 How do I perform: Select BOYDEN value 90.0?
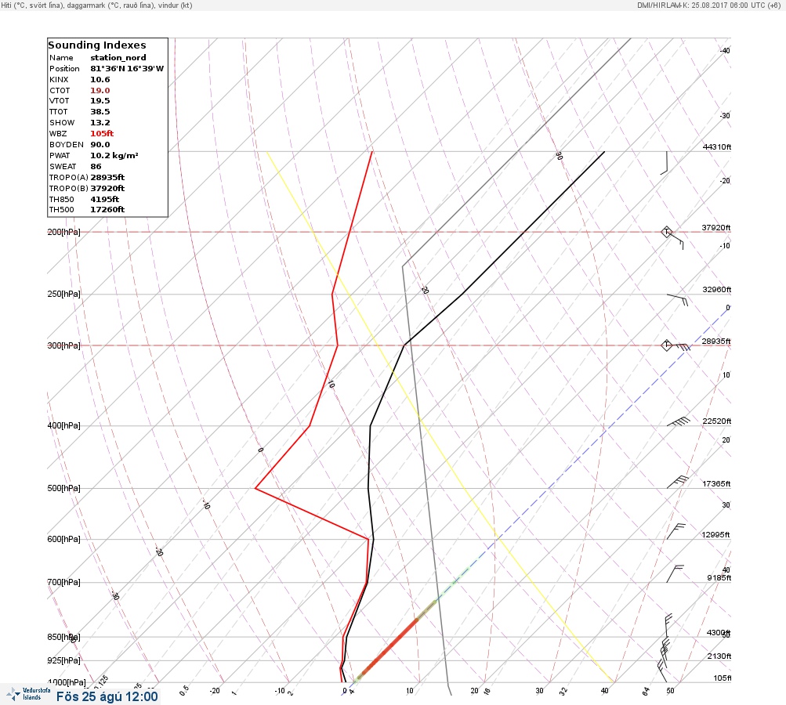tap(100, 145)
